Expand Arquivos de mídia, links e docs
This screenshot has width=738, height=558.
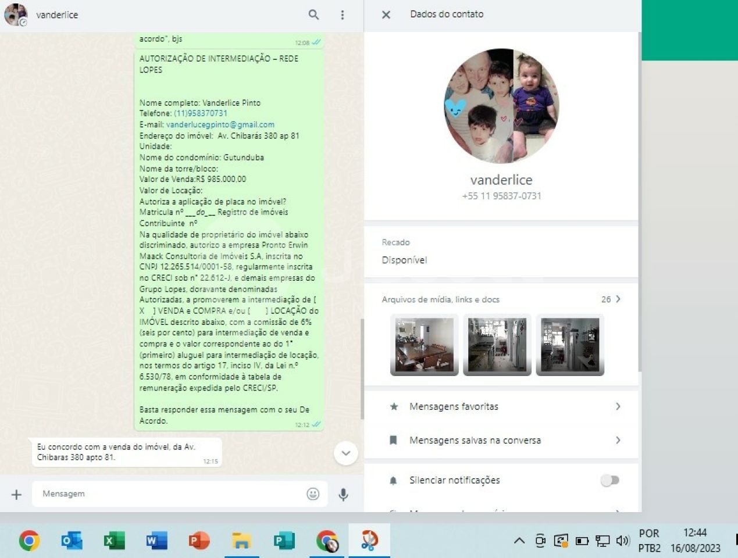pyautogui.click(x=501, y=299)
